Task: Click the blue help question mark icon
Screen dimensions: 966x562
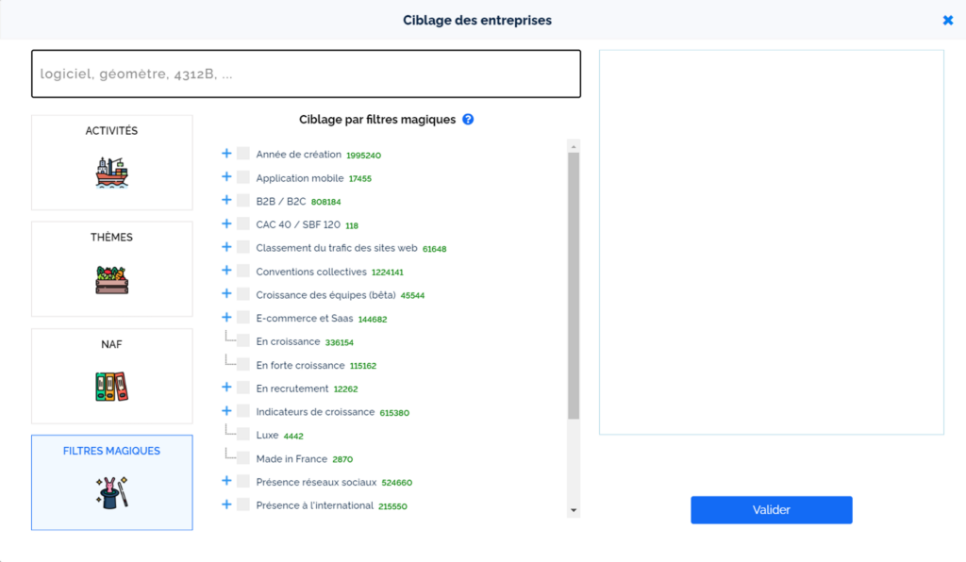Action: point(468,120)
